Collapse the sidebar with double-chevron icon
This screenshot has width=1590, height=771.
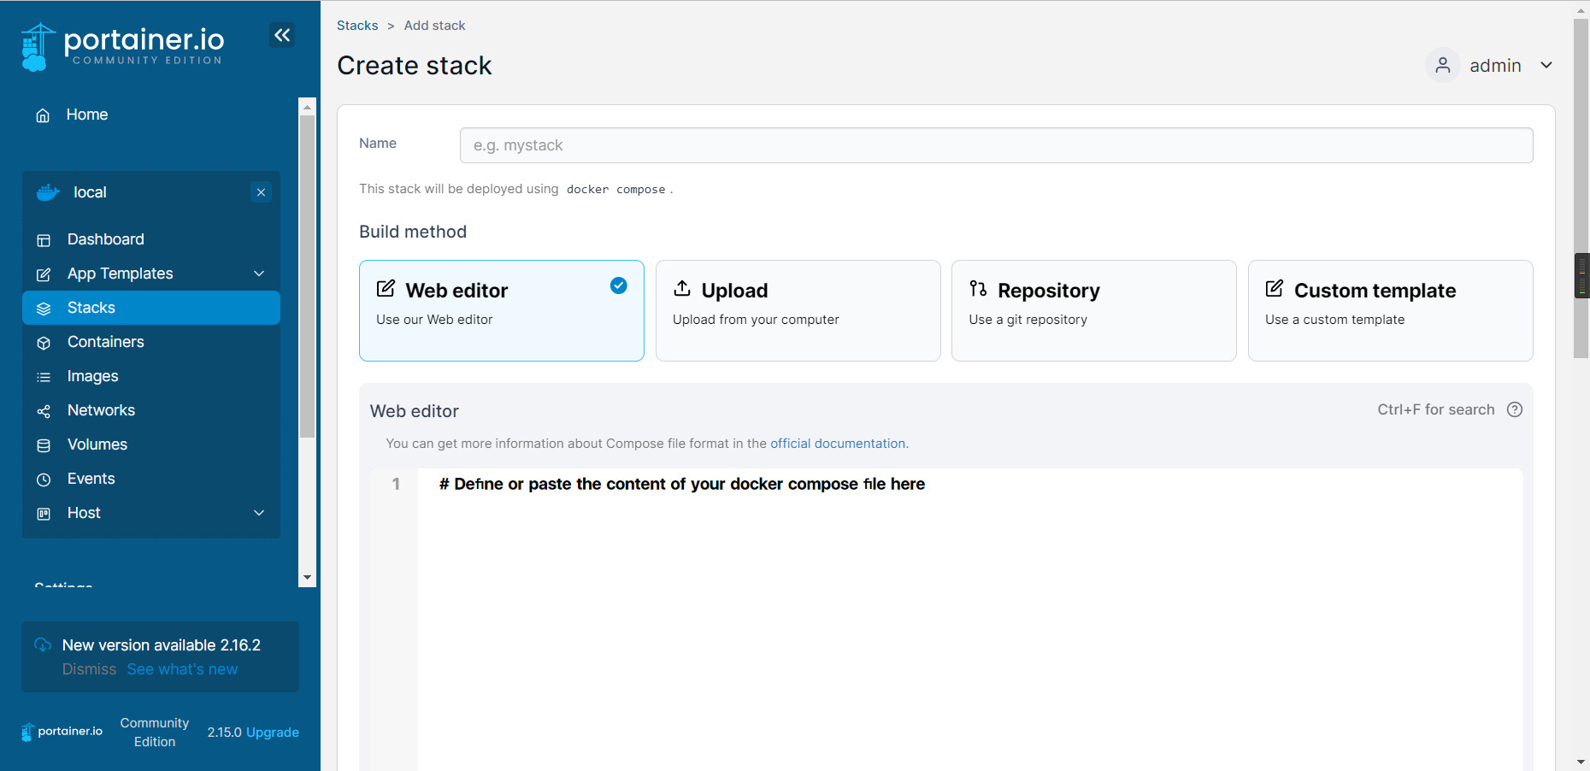point(282,35)
